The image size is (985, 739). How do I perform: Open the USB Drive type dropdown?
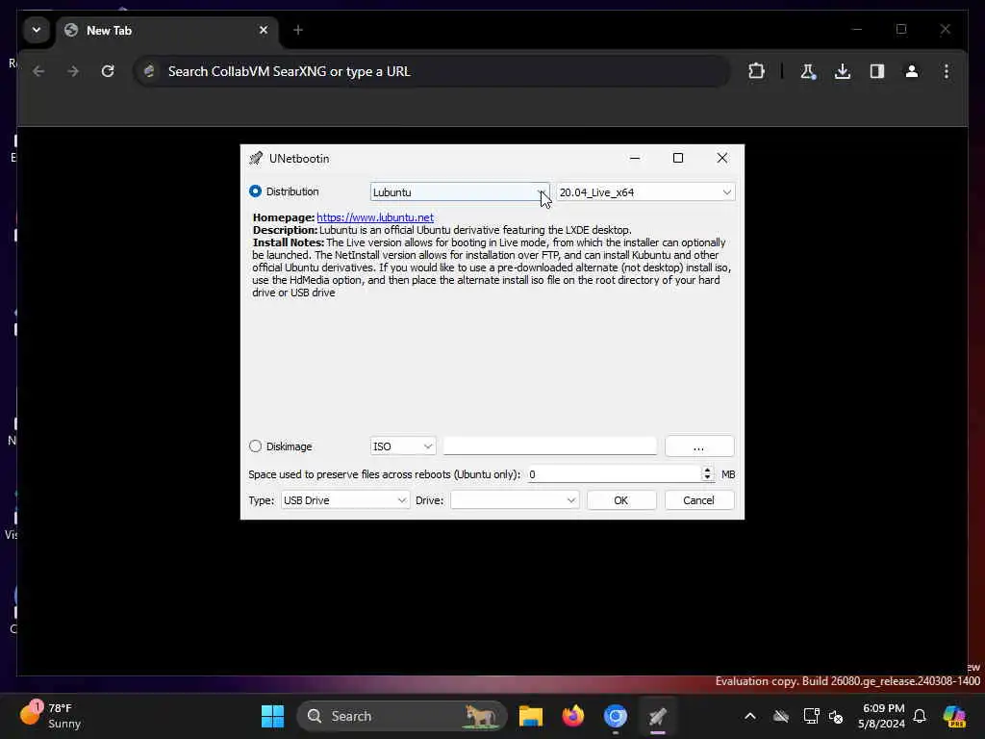(345, 500)
